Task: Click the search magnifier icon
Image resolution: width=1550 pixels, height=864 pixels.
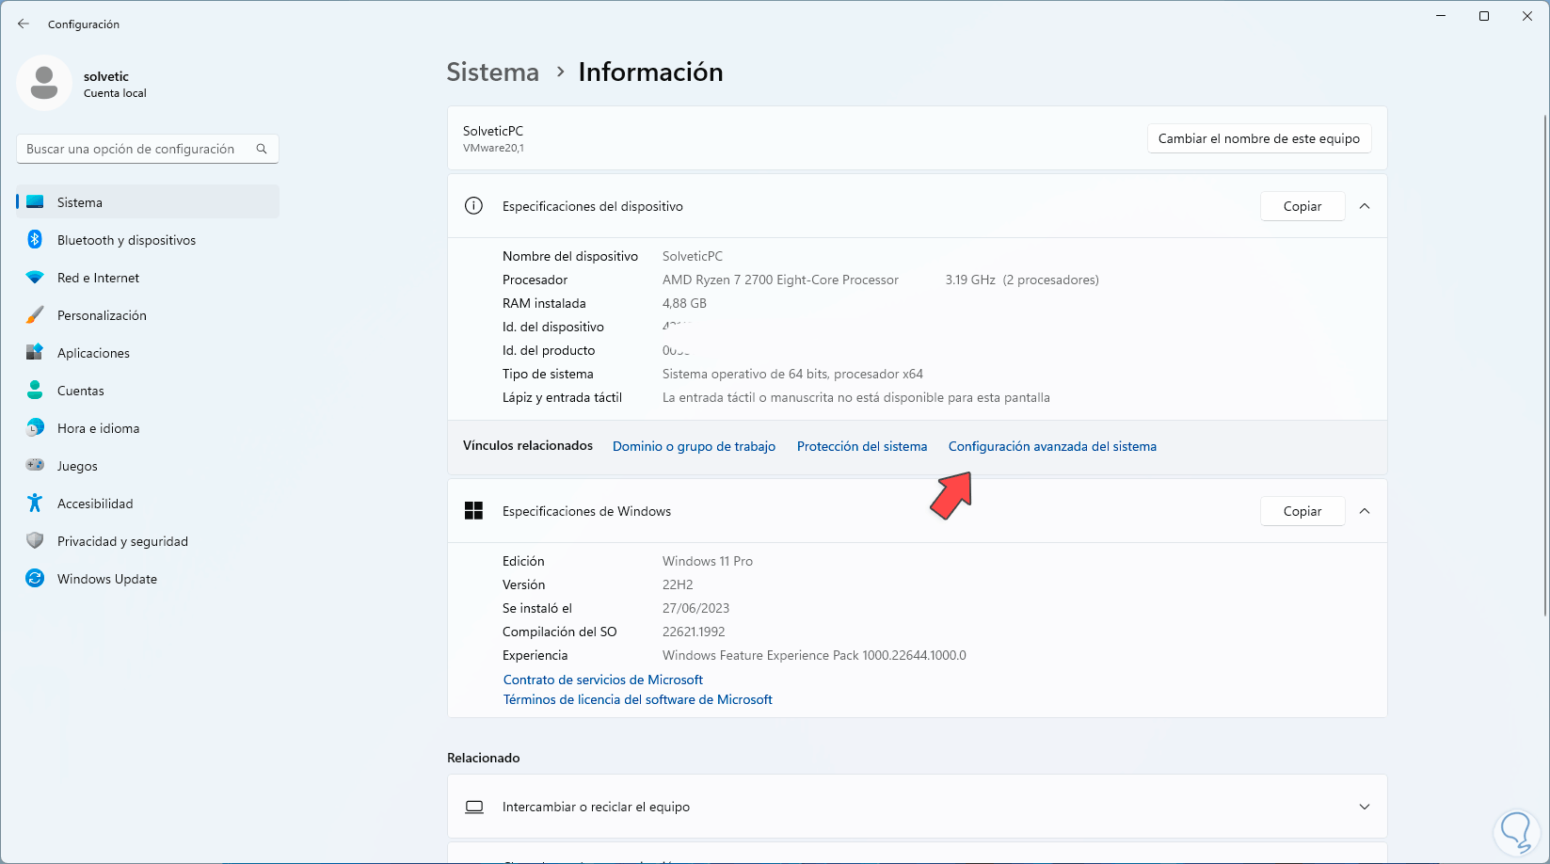Action: [x=262, y=149]
